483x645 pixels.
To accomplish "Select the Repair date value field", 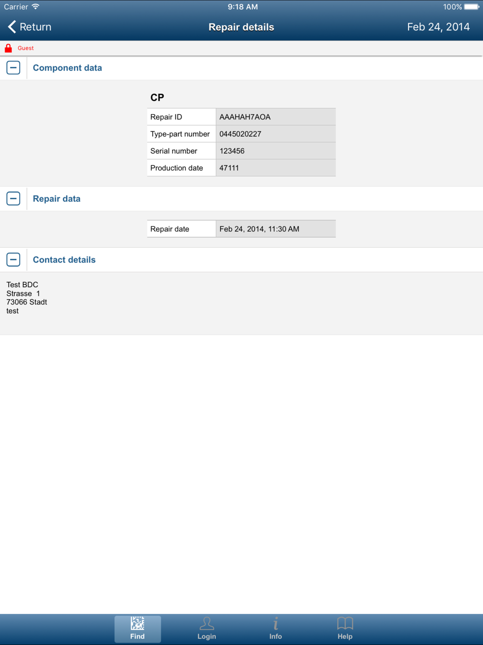I will click(276, 229).
